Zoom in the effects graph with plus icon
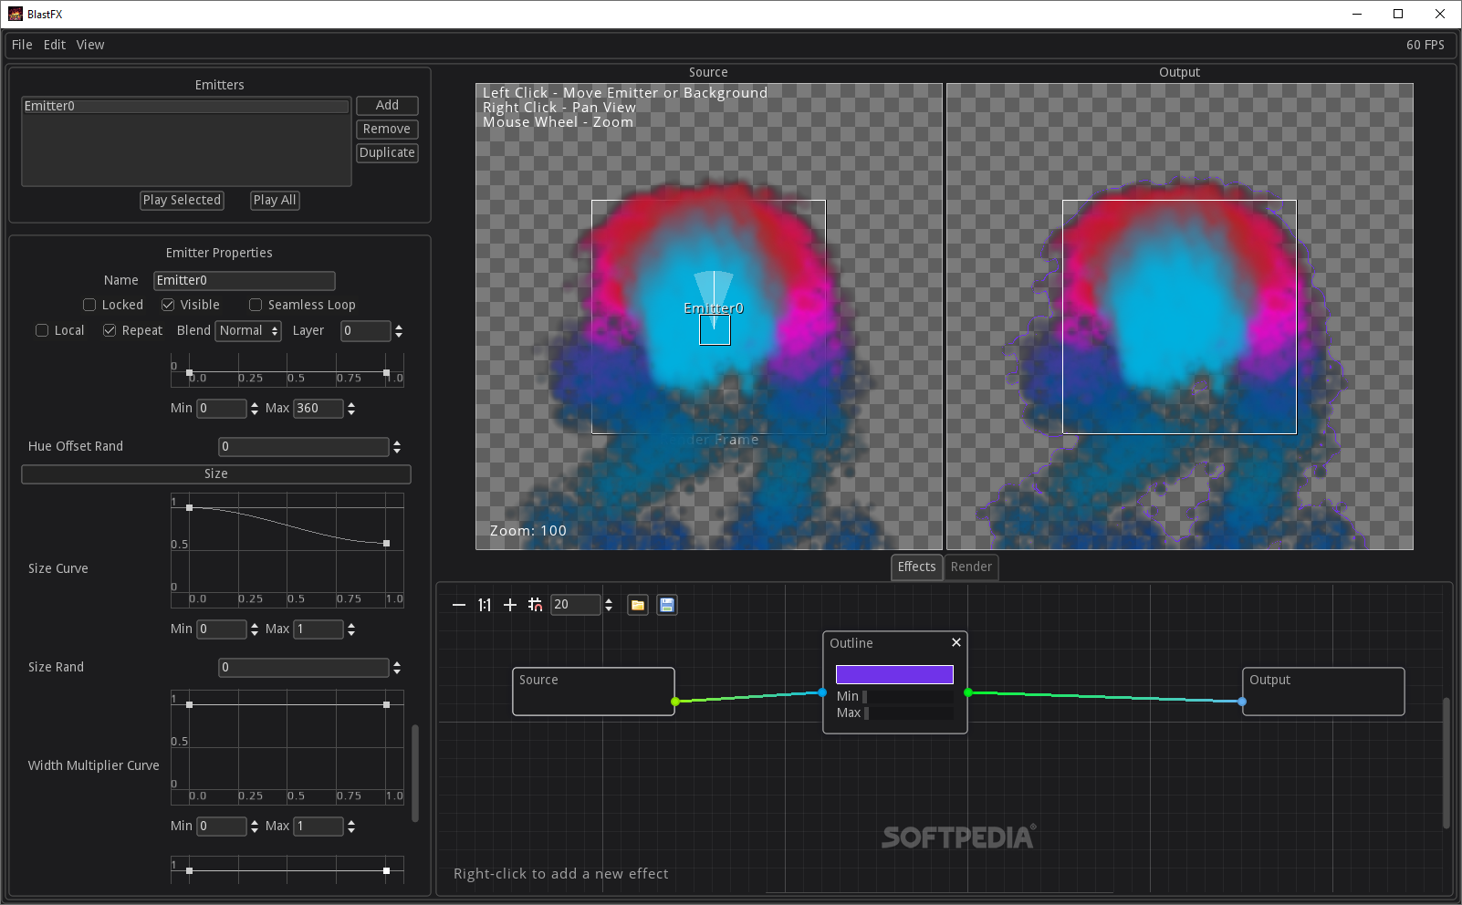The width and height of the screenshot is (1462, 905). click(x=510, y=605)
